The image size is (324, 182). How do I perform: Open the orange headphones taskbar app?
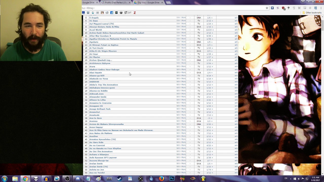click(46, 179)
